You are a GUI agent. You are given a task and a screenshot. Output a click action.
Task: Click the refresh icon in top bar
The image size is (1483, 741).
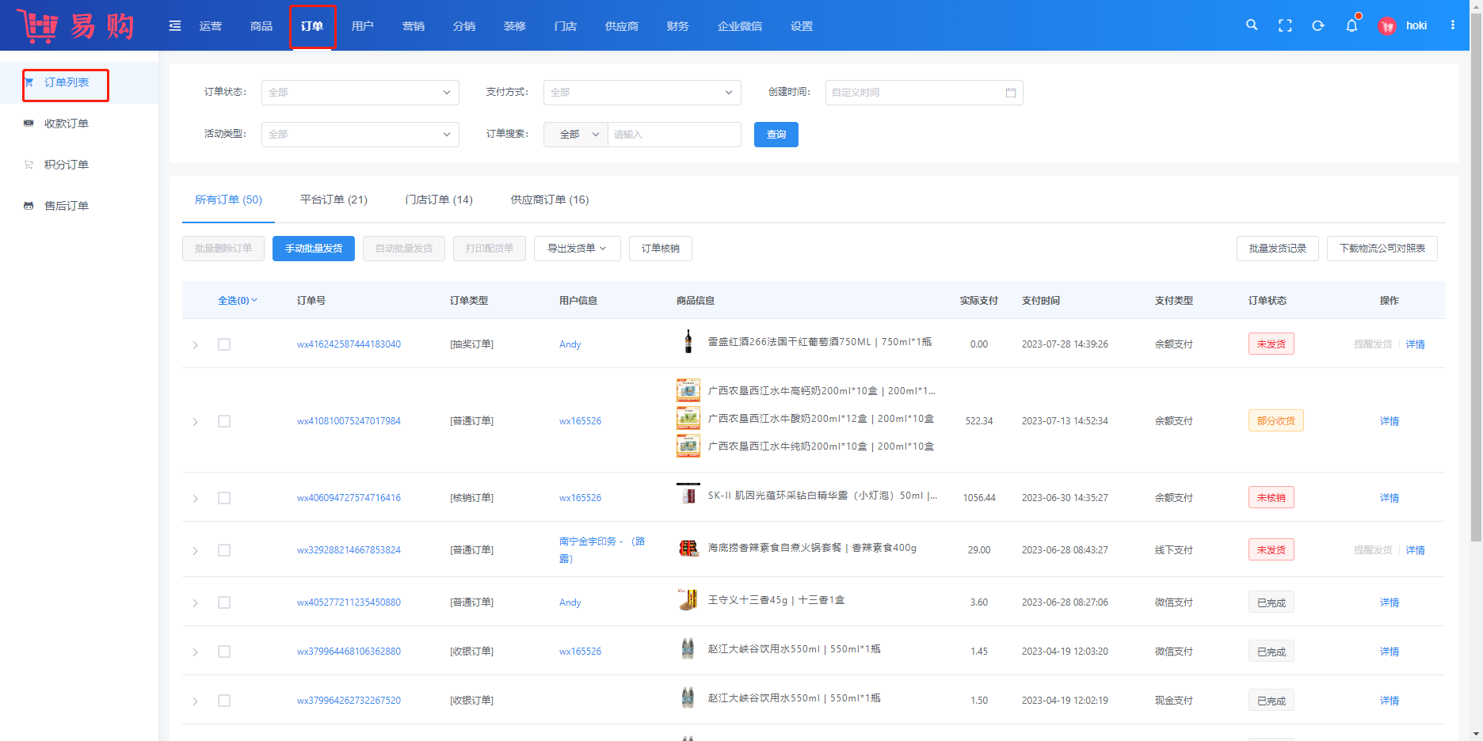tap(1318, 25)
